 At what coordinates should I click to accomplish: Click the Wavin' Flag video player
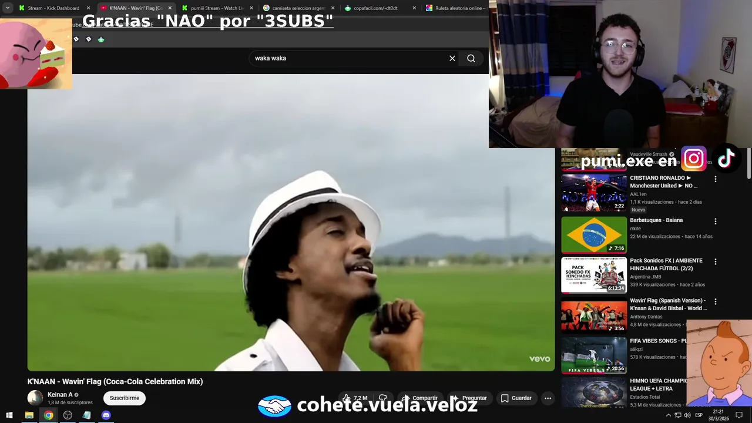click(291, 223)
